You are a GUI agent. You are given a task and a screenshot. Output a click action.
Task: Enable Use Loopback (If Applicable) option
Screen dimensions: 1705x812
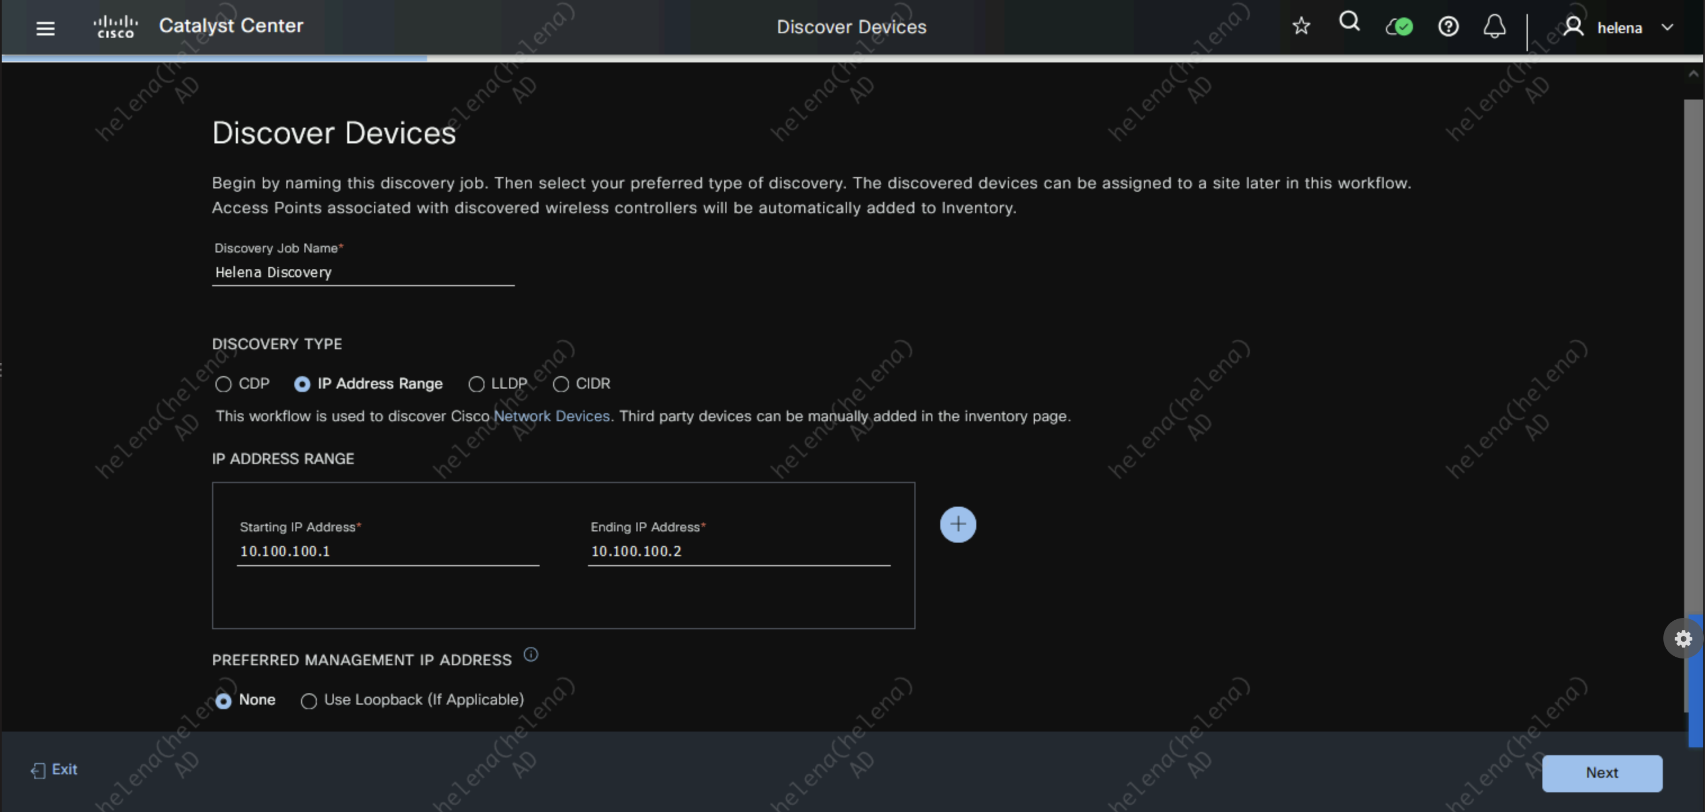pos(308,701)
